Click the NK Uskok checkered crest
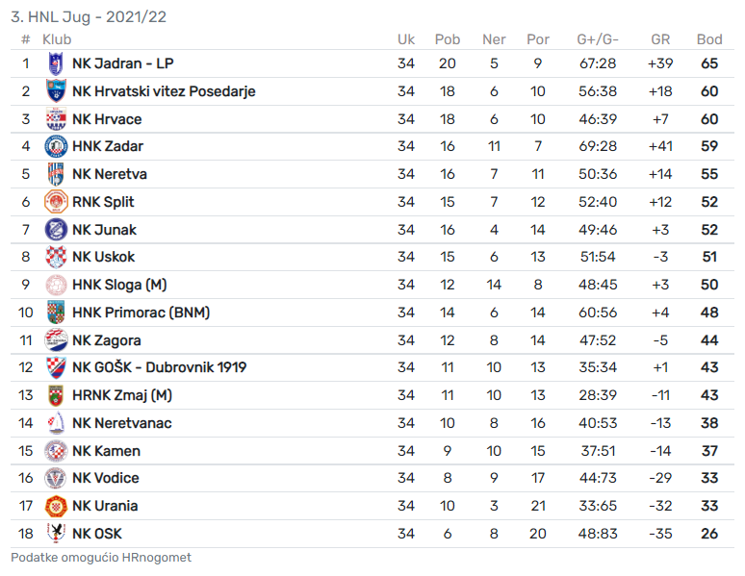This screenshot has height=576, width=745. point(56,257)
